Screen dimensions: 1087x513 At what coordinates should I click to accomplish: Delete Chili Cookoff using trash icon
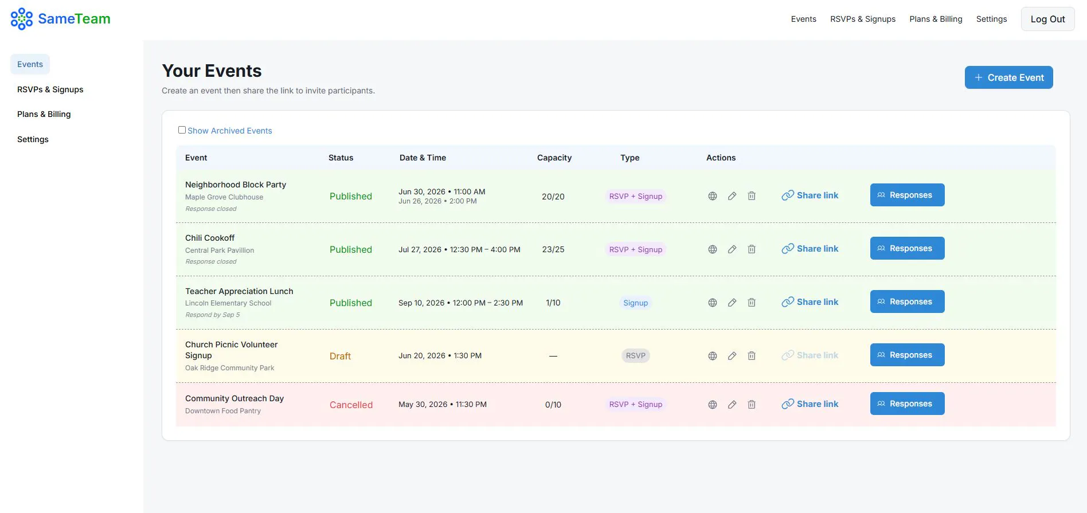click(x=752, y=249)
